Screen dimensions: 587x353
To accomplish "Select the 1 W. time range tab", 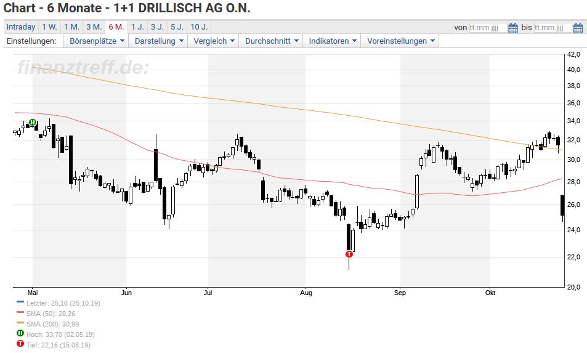I will (49, 27).
